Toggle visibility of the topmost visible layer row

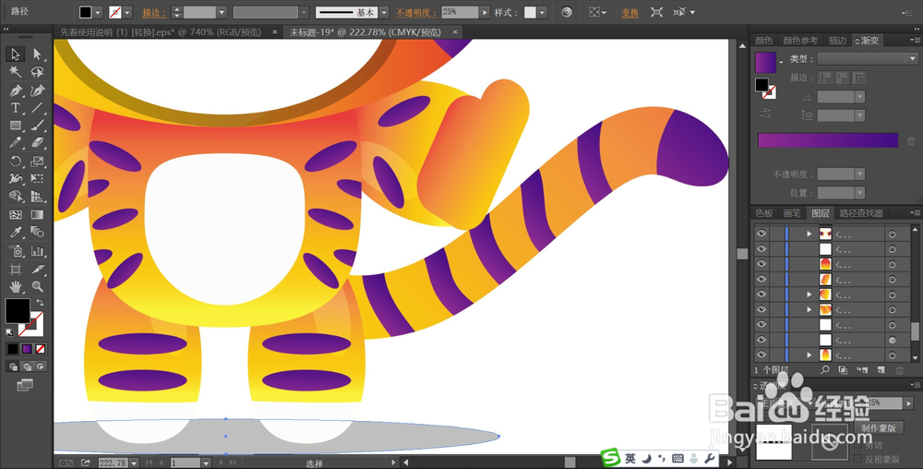(x=761, y=234)
